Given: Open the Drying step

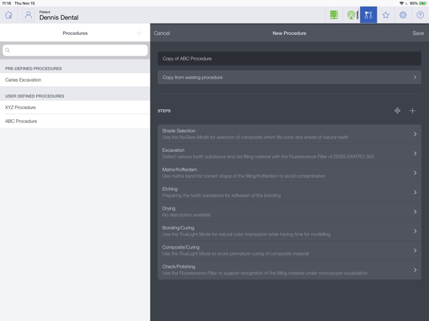Looking at the screenshot, I should (289, 212).
